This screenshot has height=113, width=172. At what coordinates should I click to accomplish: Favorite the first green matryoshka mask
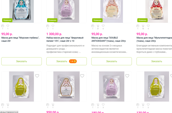pyautogui.click(x=37, y=76)
